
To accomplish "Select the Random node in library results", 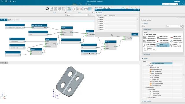I will pos(149,49).
